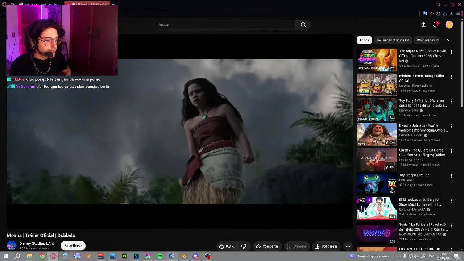Open the Disney Studios LA channel name
The image size is (464, 261).
(x=35, y=244)
